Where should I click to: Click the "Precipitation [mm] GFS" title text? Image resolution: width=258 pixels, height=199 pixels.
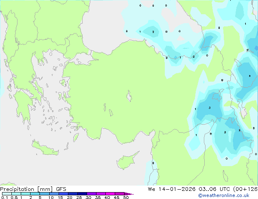coord(33,189)
